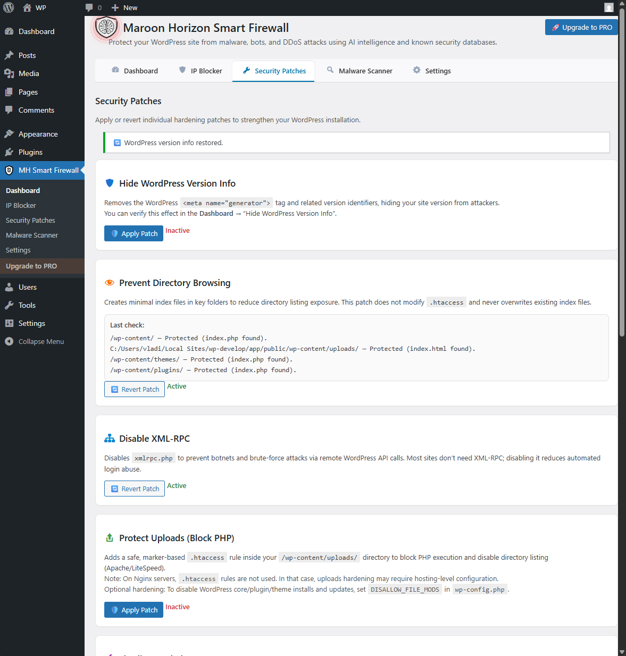
Task: Apply the Protect Uploads patch
Action: [x=133, y=610]
